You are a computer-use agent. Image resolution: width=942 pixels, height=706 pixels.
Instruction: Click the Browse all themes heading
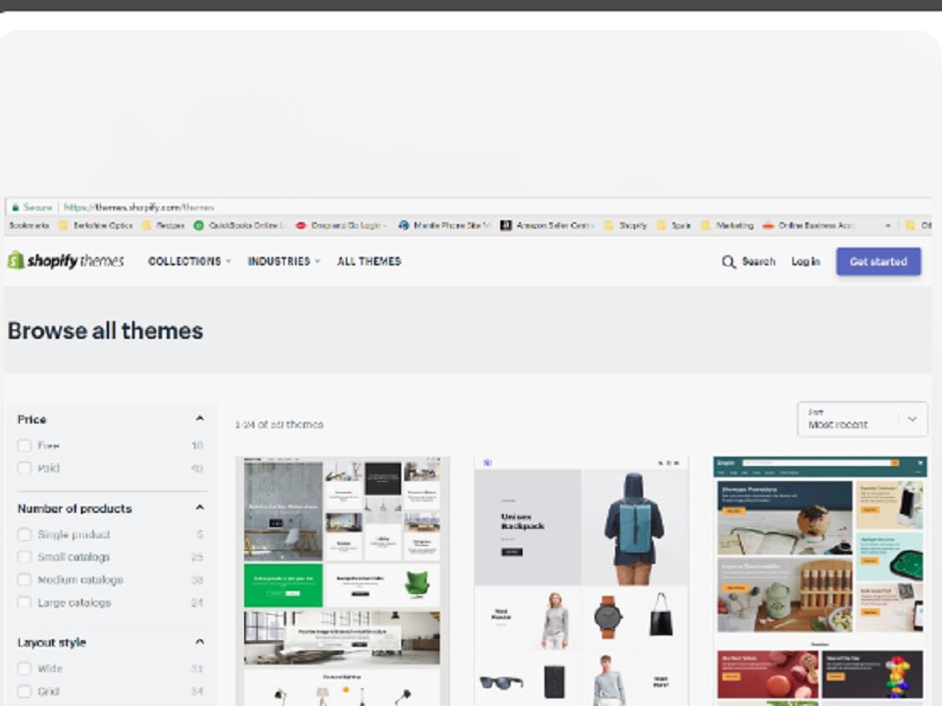(106, 330)
